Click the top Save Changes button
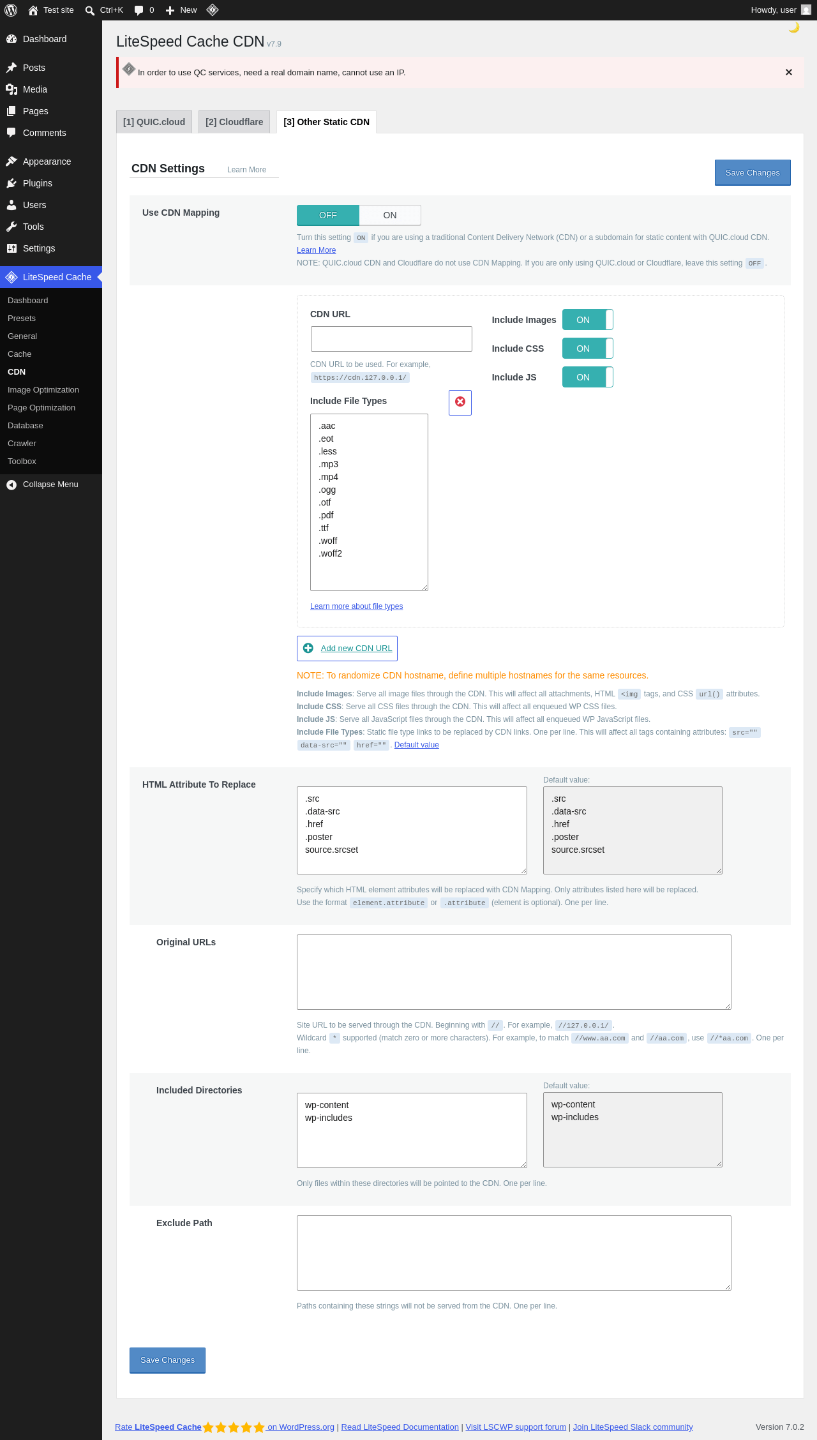Viewport: 817px width, 1440px height. point(753,172)
